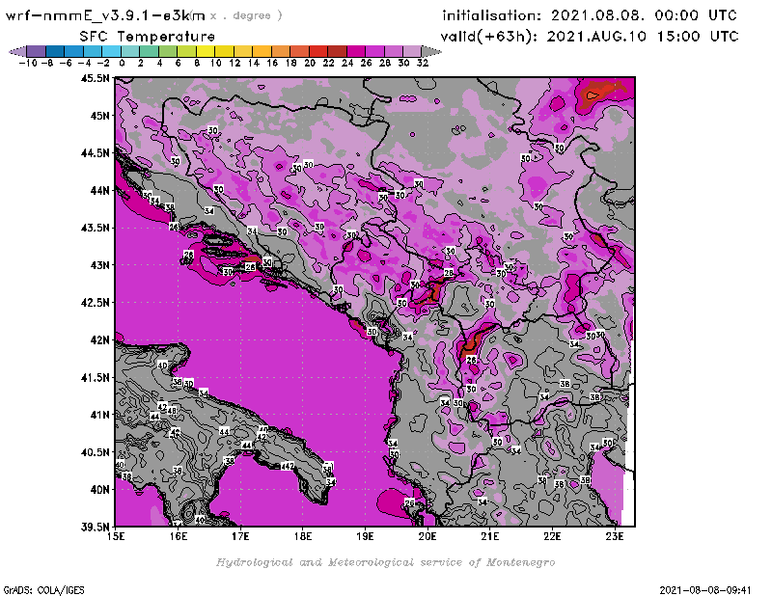Click the '15E' longitude label

[116, 536]
